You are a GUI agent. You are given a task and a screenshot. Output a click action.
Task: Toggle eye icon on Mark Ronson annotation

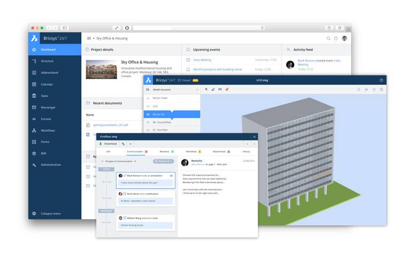171,175
